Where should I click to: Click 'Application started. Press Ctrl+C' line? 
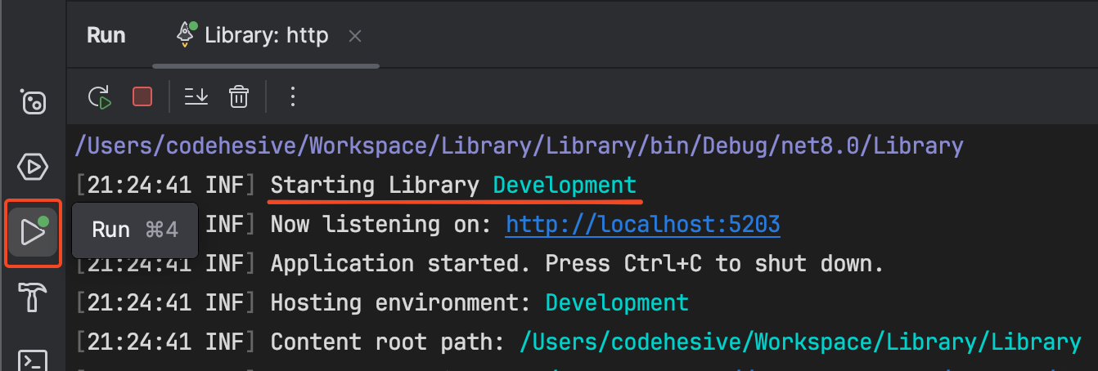(x=578, y=264)
